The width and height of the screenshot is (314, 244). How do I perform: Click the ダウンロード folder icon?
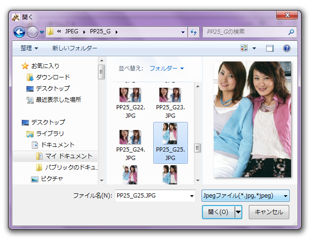(30, 77)
